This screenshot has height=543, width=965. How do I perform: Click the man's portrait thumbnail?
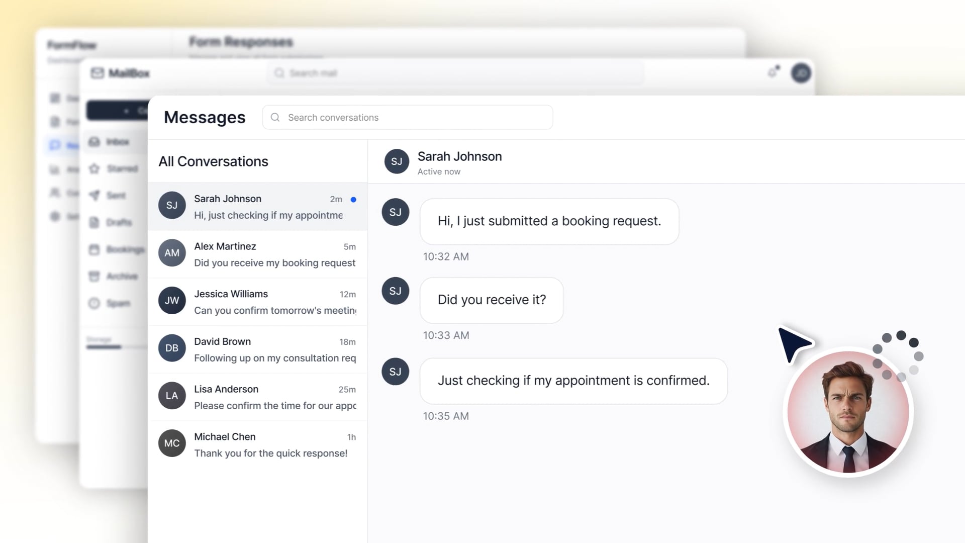848,412
